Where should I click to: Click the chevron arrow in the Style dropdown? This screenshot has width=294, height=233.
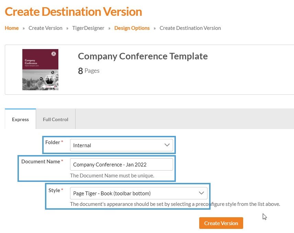[201, 193]
